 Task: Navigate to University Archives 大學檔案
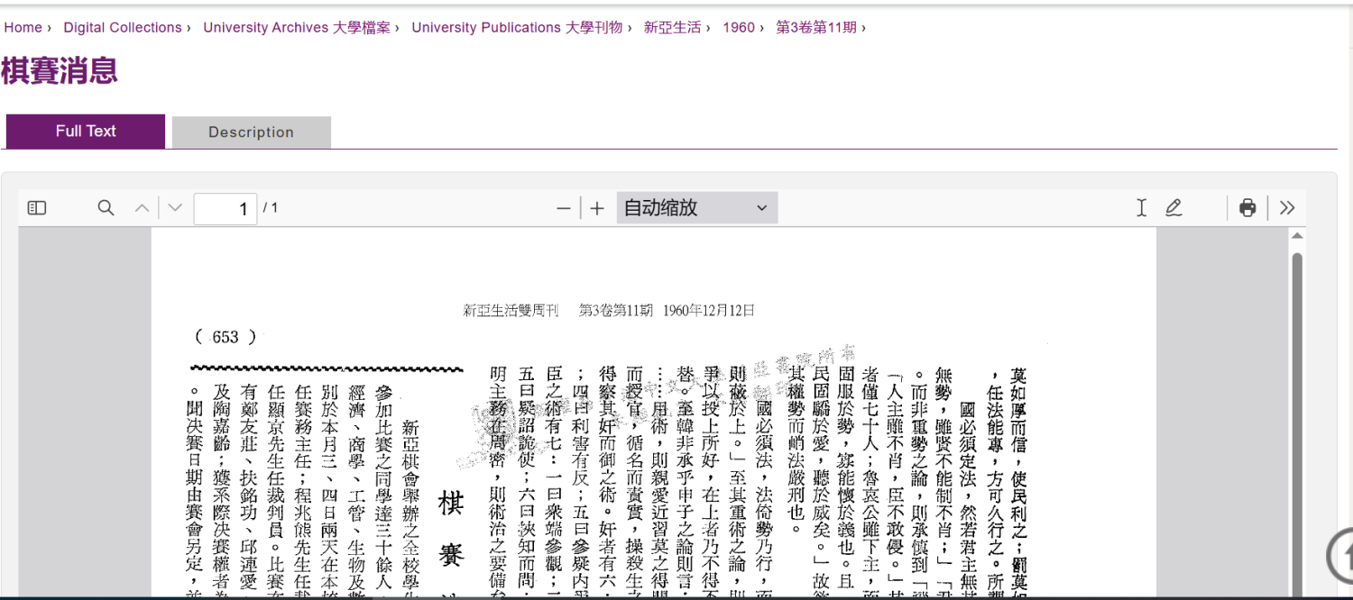[298, 27]
